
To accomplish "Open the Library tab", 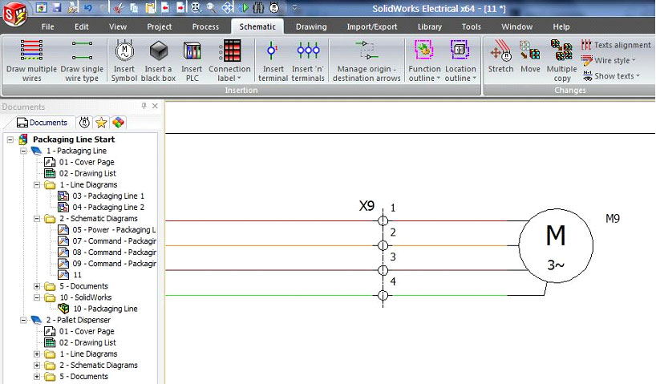I will point(430,26).
